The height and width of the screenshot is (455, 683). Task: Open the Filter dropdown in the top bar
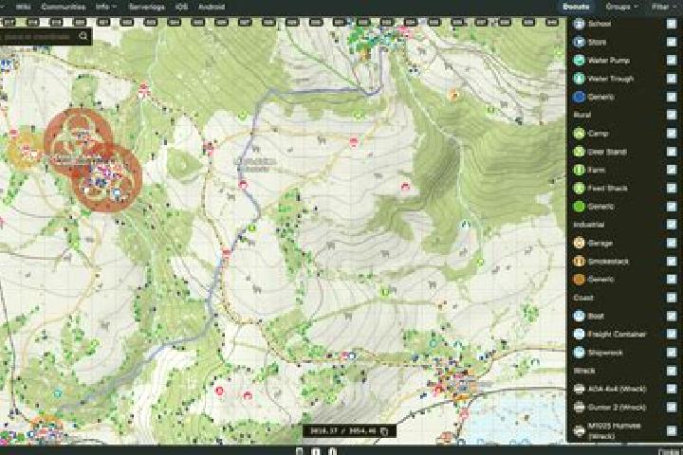click(x=662, y=7)
